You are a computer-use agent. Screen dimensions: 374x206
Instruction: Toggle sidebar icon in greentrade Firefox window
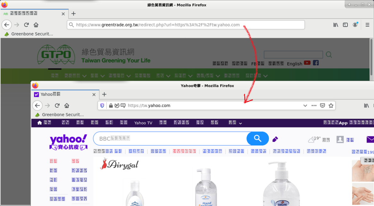pyautogui.click(x=345, y=25)
